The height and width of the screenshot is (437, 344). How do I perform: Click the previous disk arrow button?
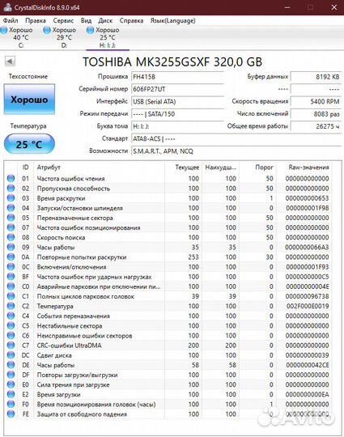pyautogui.click(x=10, y=62)
